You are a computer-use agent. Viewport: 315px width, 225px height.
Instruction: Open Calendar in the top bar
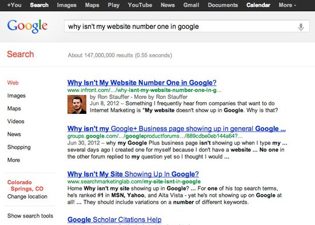click(x=258, y=5)
